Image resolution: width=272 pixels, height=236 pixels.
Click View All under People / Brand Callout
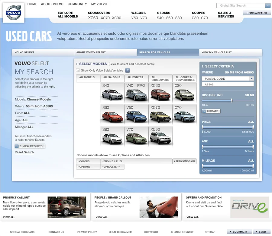pos(102,217)
